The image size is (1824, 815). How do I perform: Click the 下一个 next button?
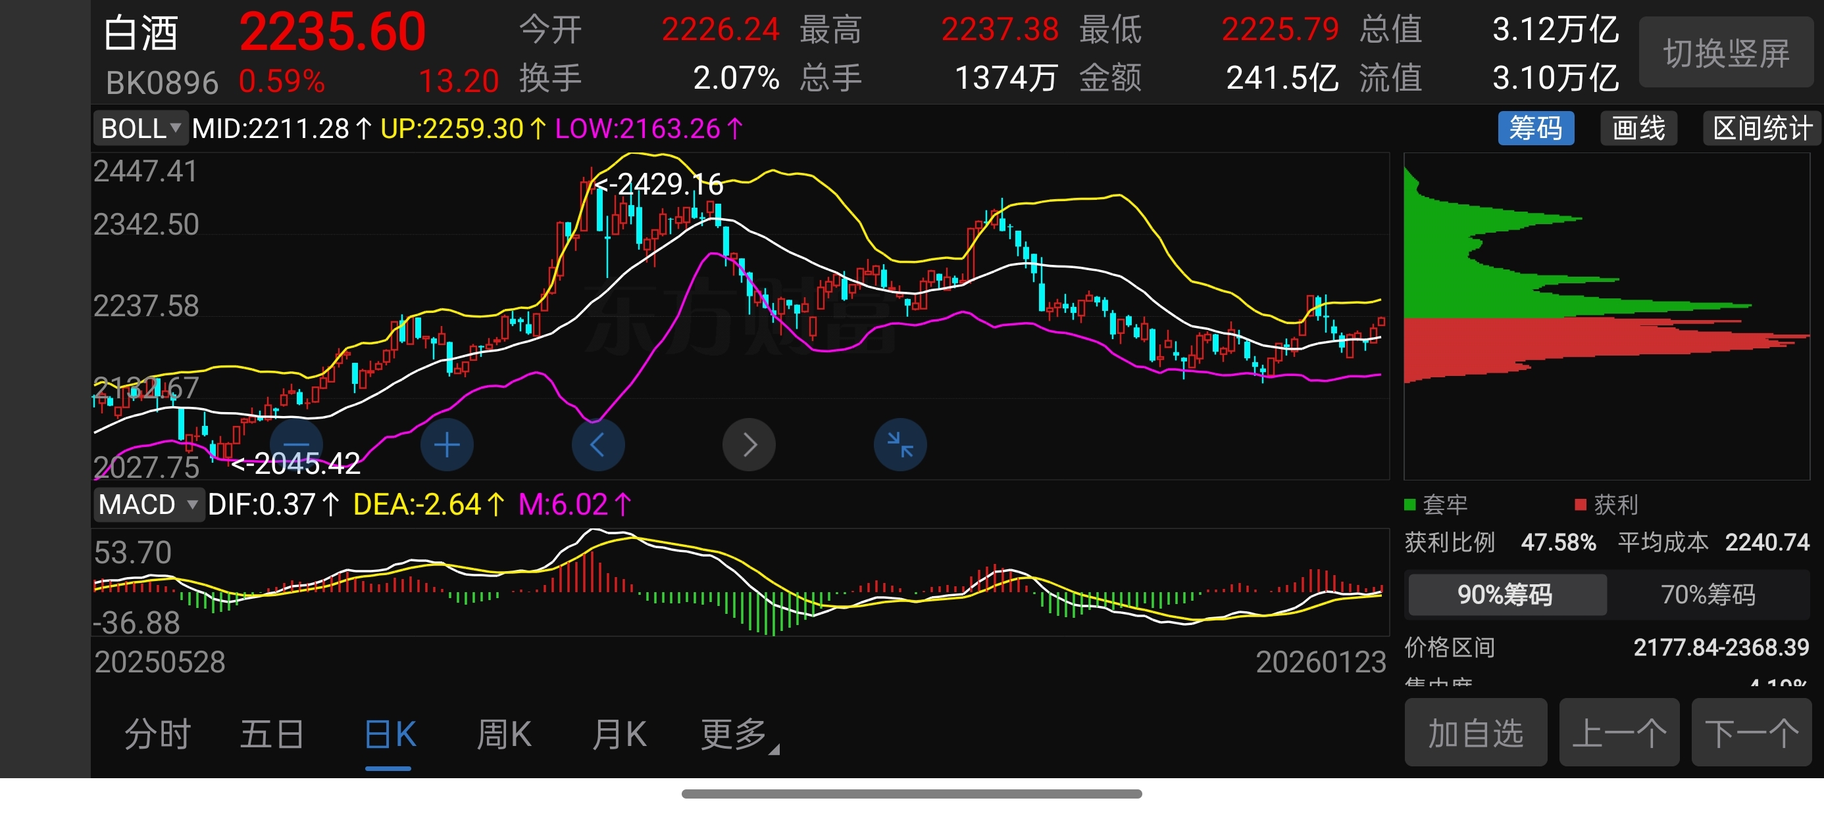1750,733
